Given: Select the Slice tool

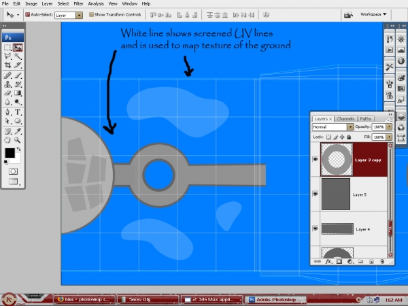Looking at the screenshot, I should [x=18, y=65].
